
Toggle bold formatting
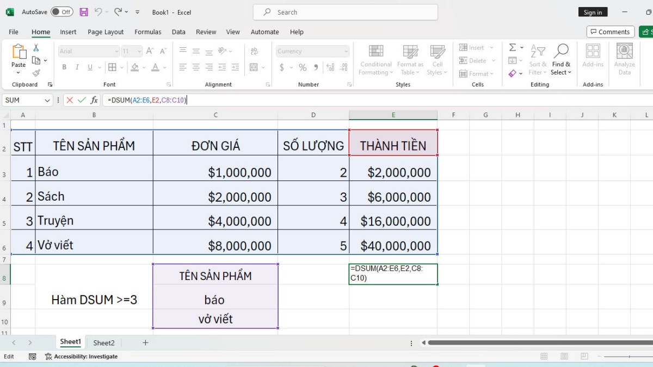coord(64,66)
